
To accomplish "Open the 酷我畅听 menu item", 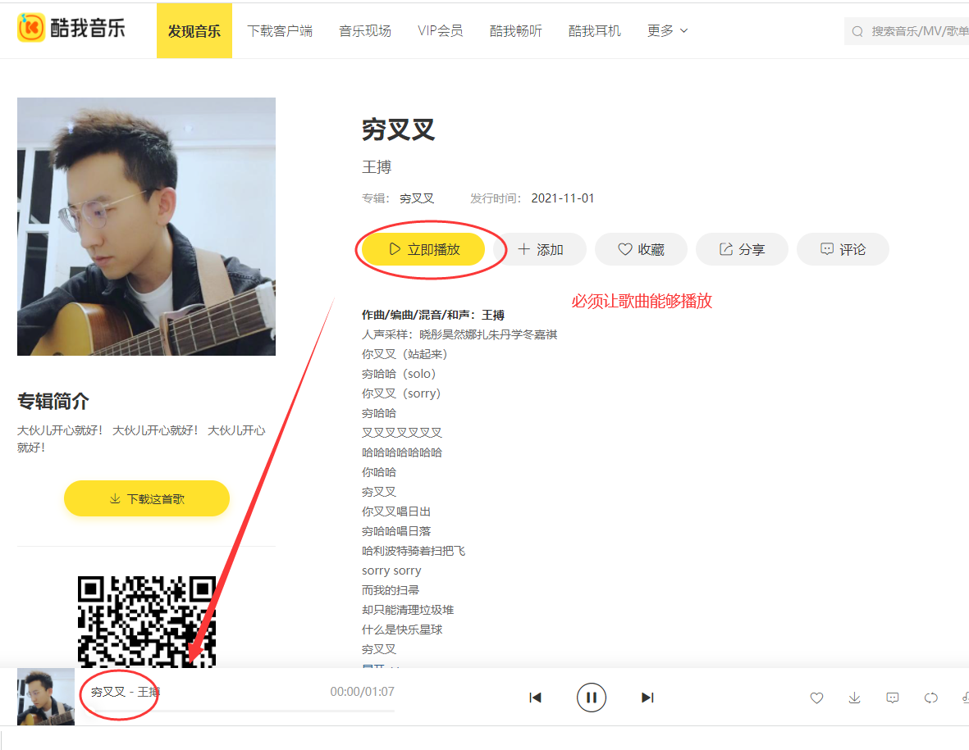I will click(515, 31).
